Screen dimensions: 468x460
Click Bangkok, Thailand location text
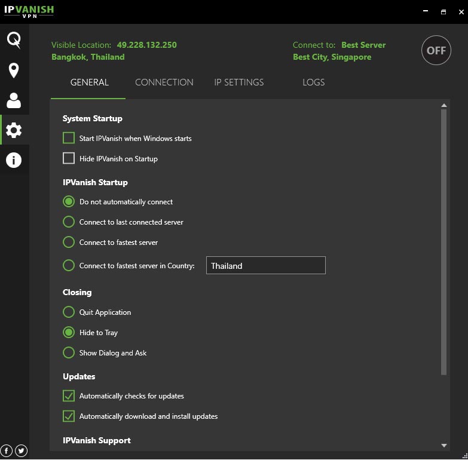(88, 57)
